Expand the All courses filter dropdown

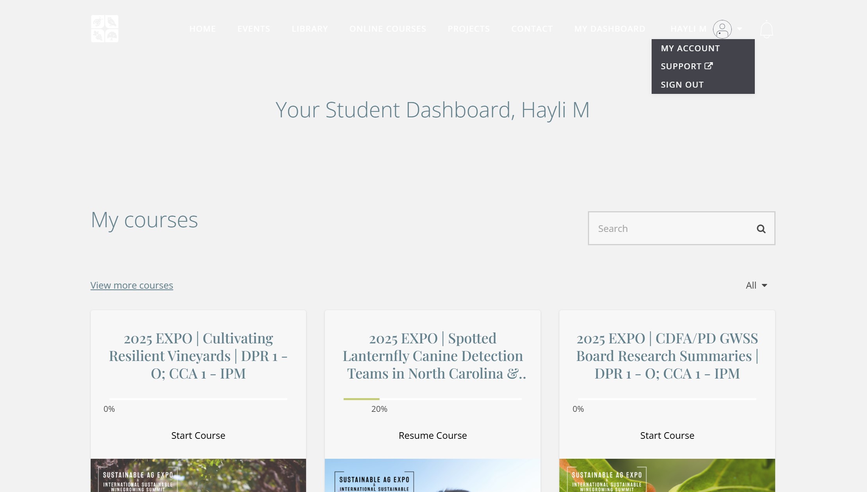756,286
